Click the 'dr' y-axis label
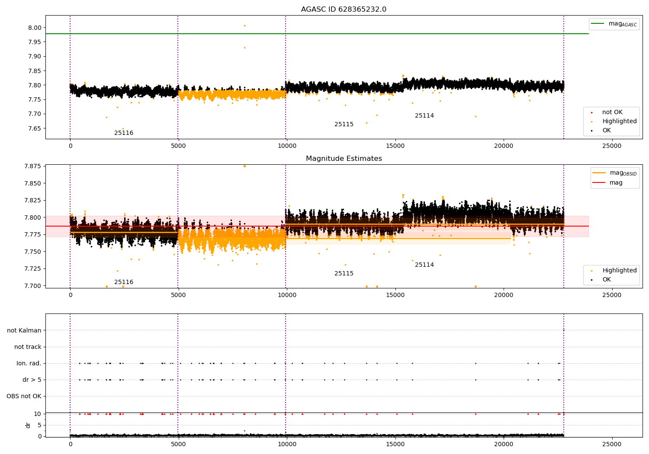 click(28, 425)
